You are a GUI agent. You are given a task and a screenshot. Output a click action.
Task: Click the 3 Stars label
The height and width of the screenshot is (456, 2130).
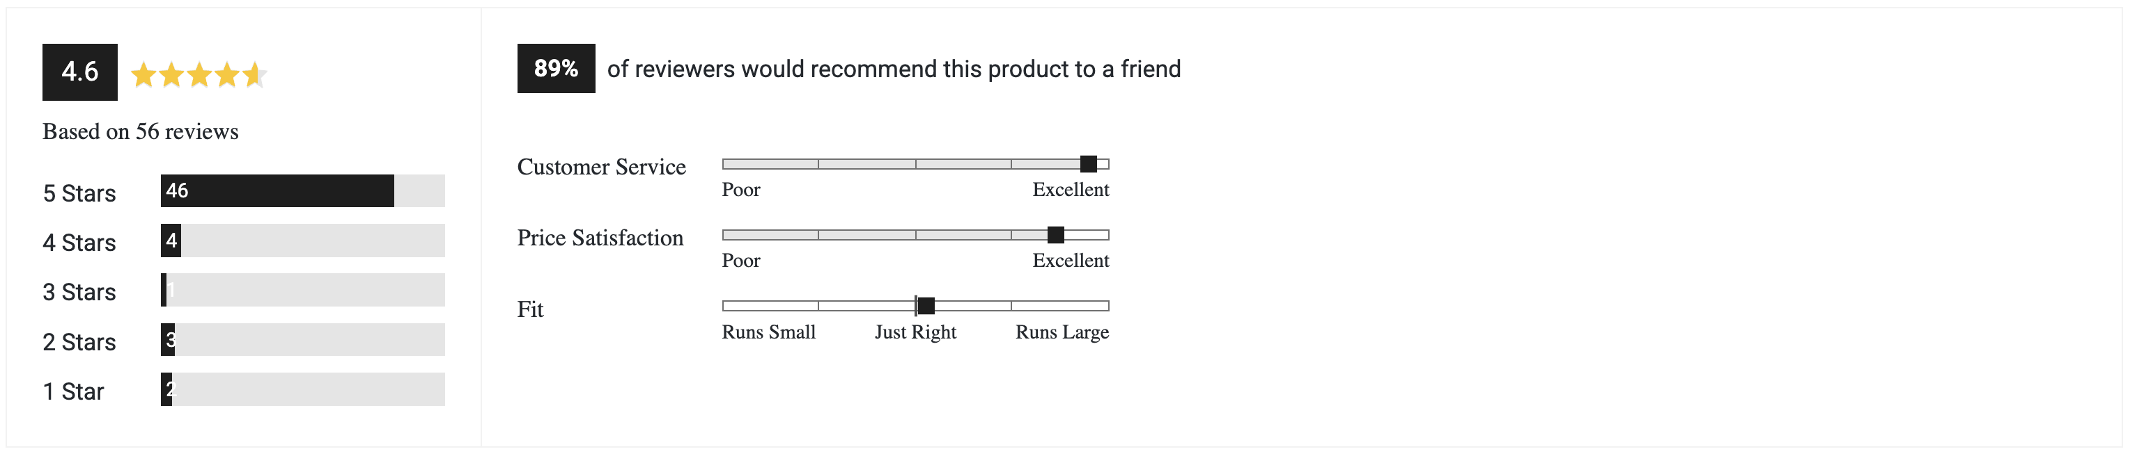79,292
